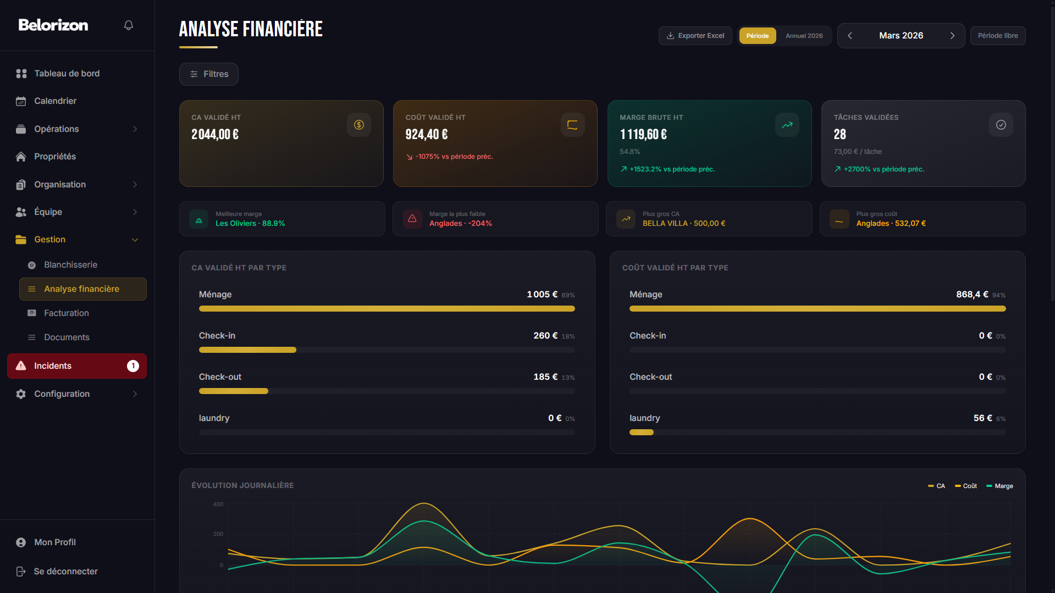Export data with Exporter Excel button
Screen dimensions: 1055x593
tap(695, 36)
